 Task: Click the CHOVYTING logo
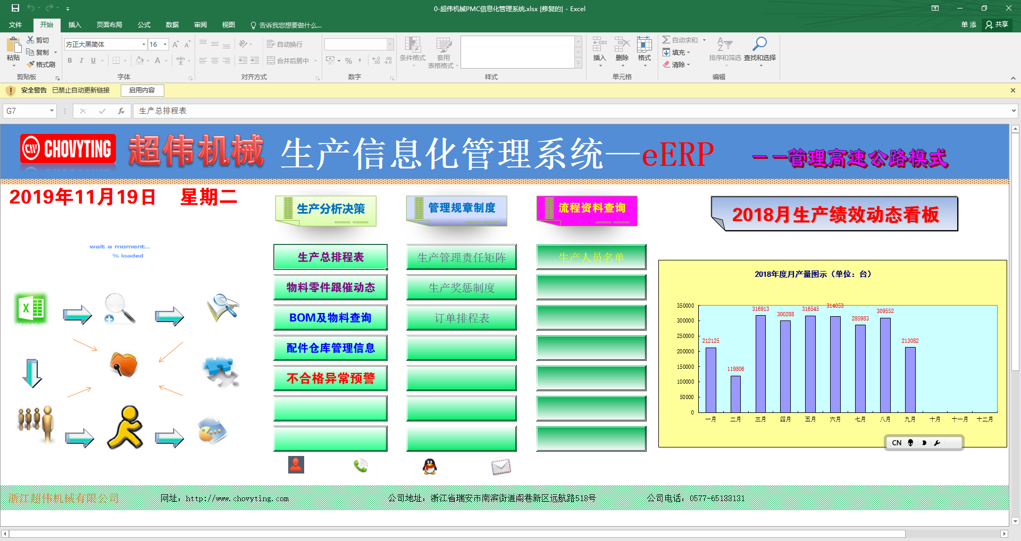pyautogui.click(x=68, y=149)
